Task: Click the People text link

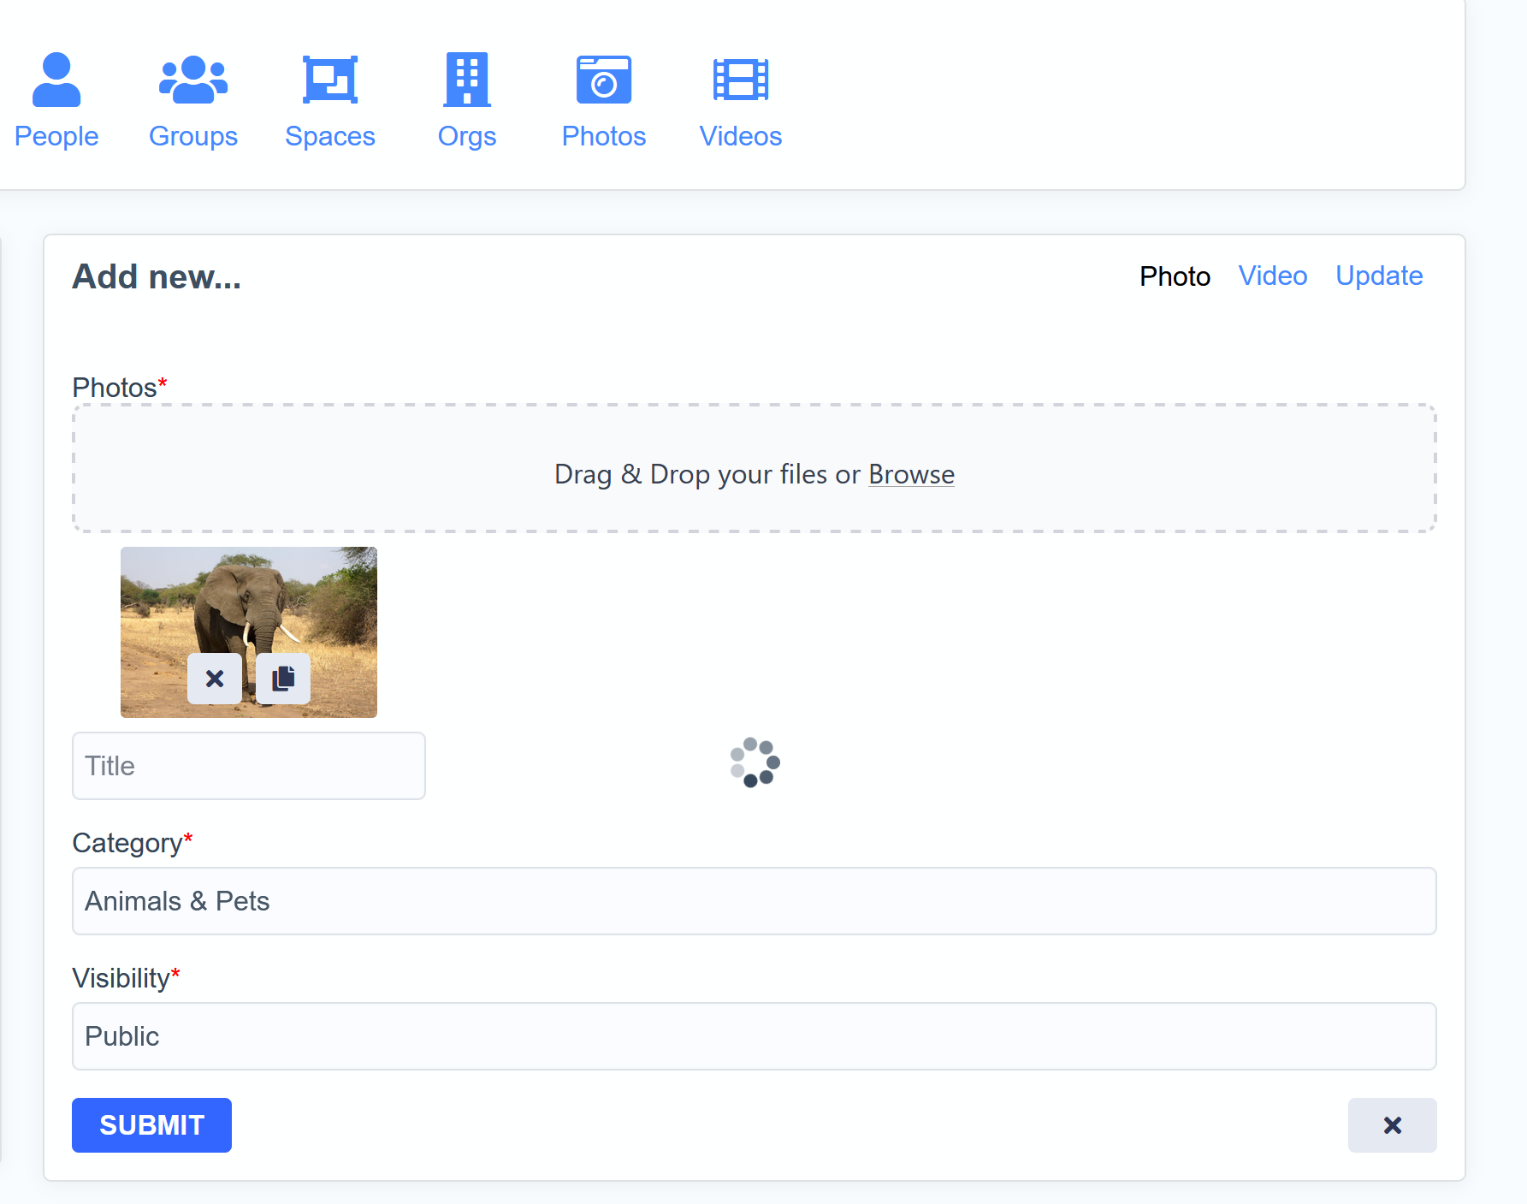Action: pyautogui.click(x=56, y=136)
